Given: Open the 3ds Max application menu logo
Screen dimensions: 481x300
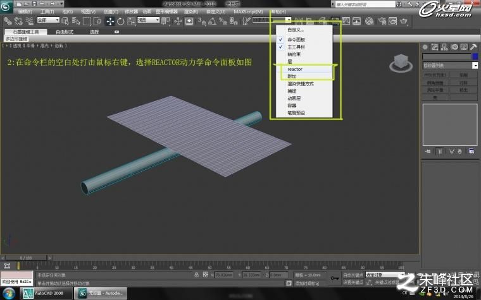Looking at the screenshot, I should 6,7.
